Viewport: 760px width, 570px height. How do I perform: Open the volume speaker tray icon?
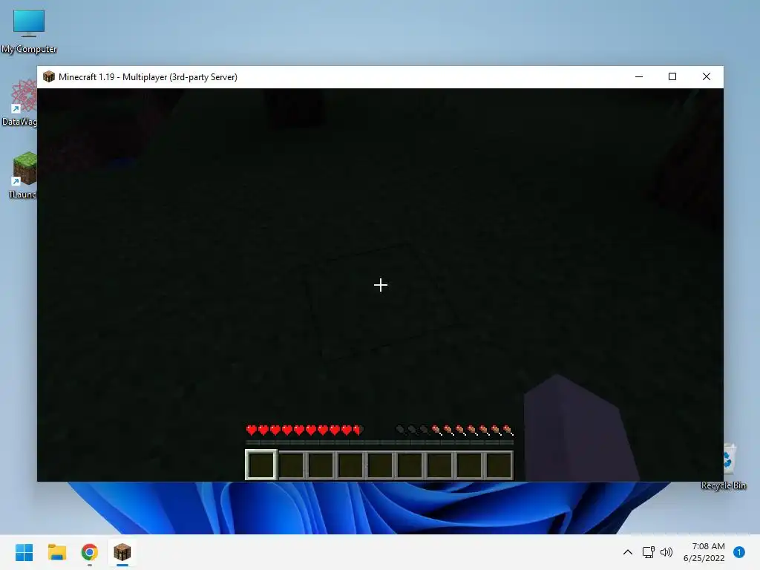pyautogui.click(x=667, y=552)
